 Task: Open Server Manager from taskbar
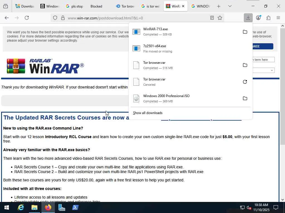[x=62, y=207]
